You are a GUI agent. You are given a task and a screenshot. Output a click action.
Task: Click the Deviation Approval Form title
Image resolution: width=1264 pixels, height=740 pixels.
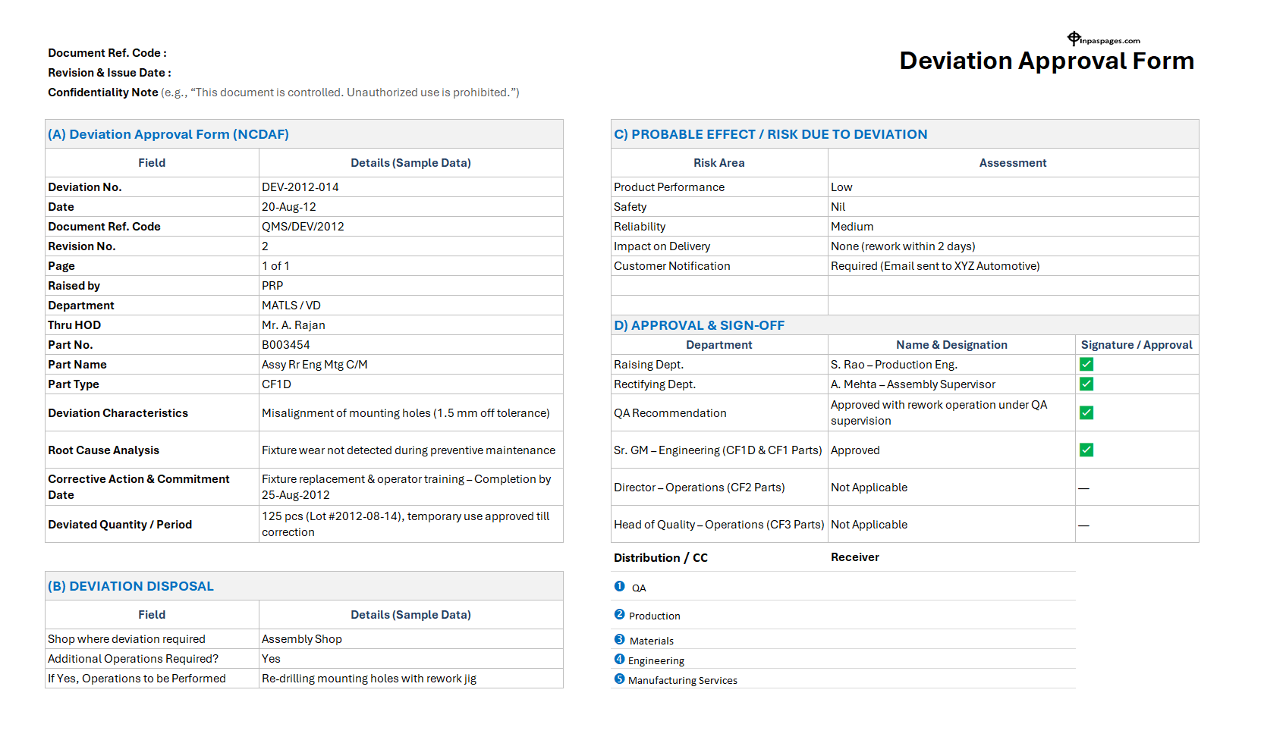(x=1047, y=61)
